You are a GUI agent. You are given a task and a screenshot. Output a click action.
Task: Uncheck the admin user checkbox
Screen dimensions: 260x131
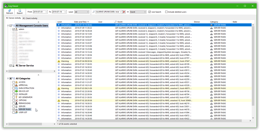pos(14,29)
